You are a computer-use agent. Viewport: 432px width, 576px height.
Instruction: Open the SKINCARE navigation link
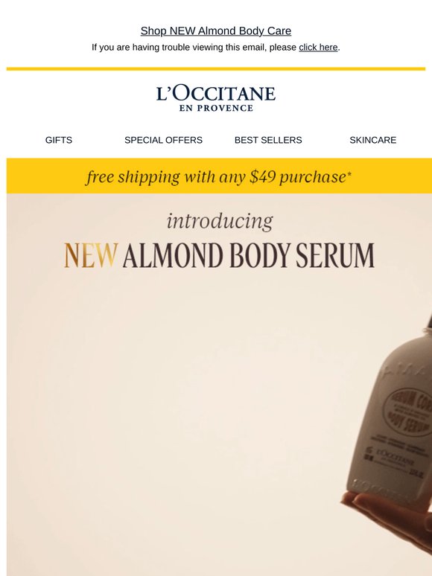(373, 140)
